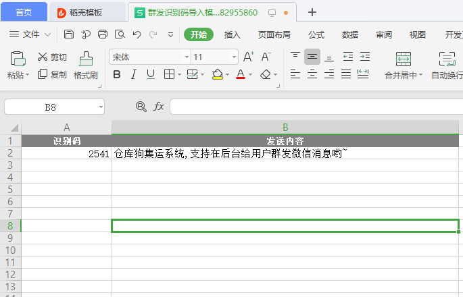463x297 pixels.
Task: Click the Undo arrow
Action: pos(137,34)
